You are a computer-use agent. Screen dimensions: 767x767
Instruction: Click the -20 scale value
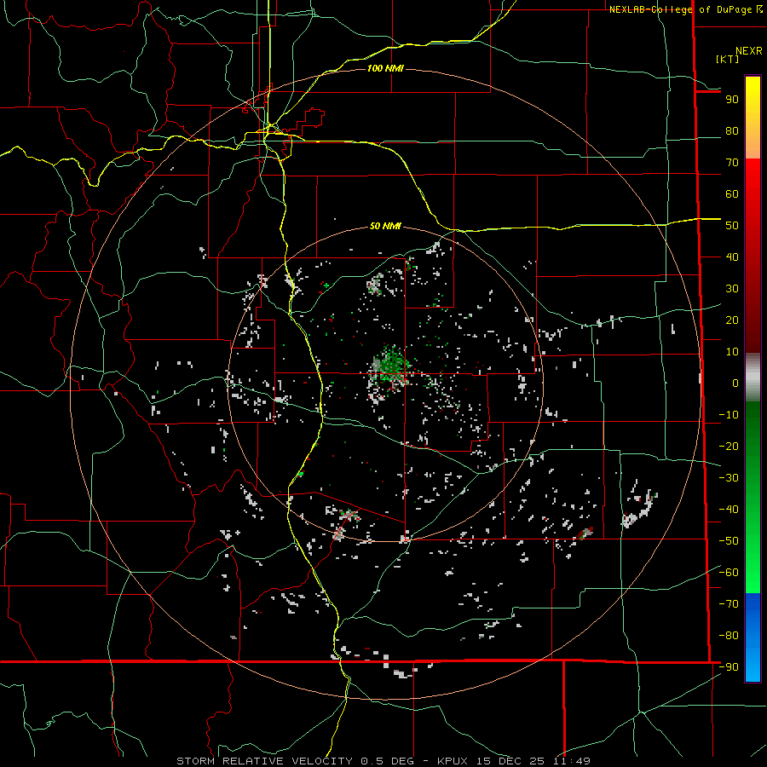[x=729, y=447]
